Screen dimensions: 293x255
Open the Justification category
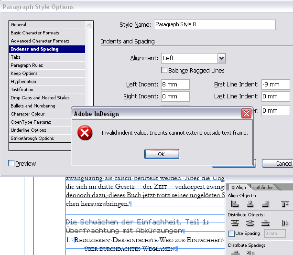(47, 90)
